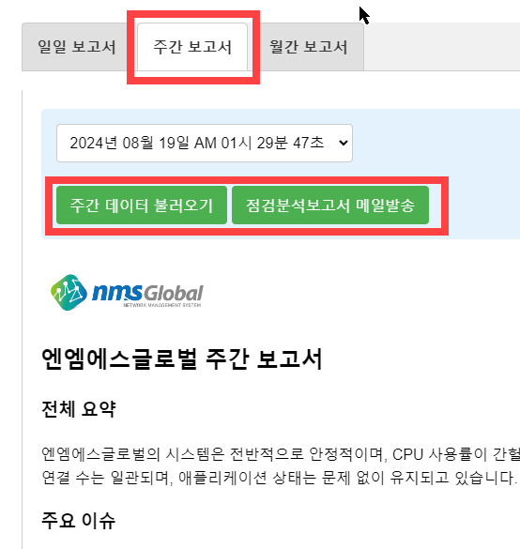Open the 월간 보고서 tab
Image resolution: width=520 pixels, height=549 pixels.
point(309,47)
